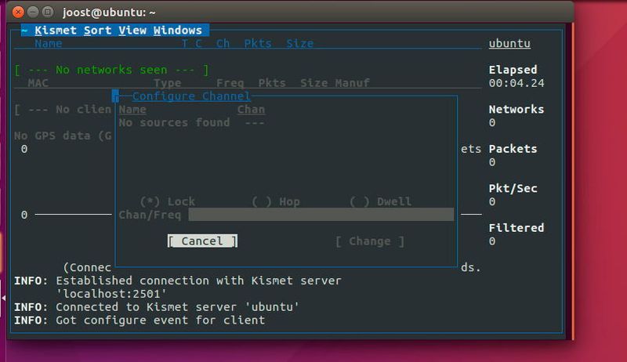Click the 'No sources found' row
Image resolution: width=627 pixels, height=362 pixels.
click(x=191, y=122)
